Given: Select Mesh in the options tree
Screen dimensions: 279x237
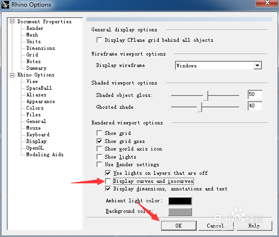Looking at the screenshot, I should tap(32, 35).
